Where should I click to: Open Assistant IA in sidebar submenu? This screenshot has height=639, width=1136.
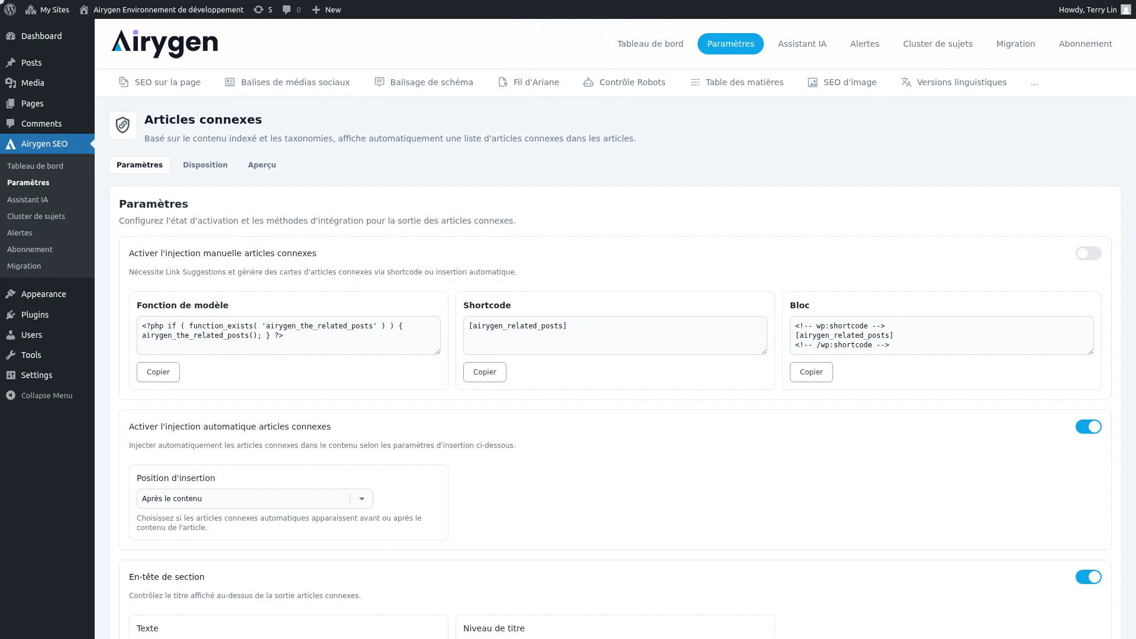(28, 200)
